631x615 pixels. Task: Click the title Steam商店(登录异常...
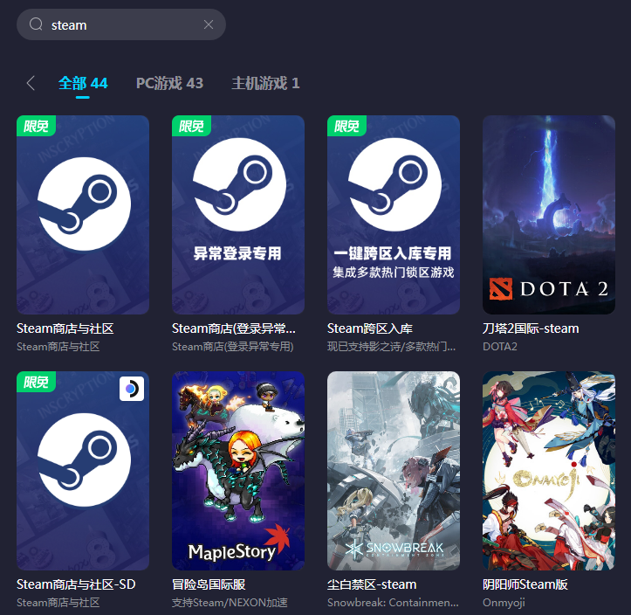234,328
